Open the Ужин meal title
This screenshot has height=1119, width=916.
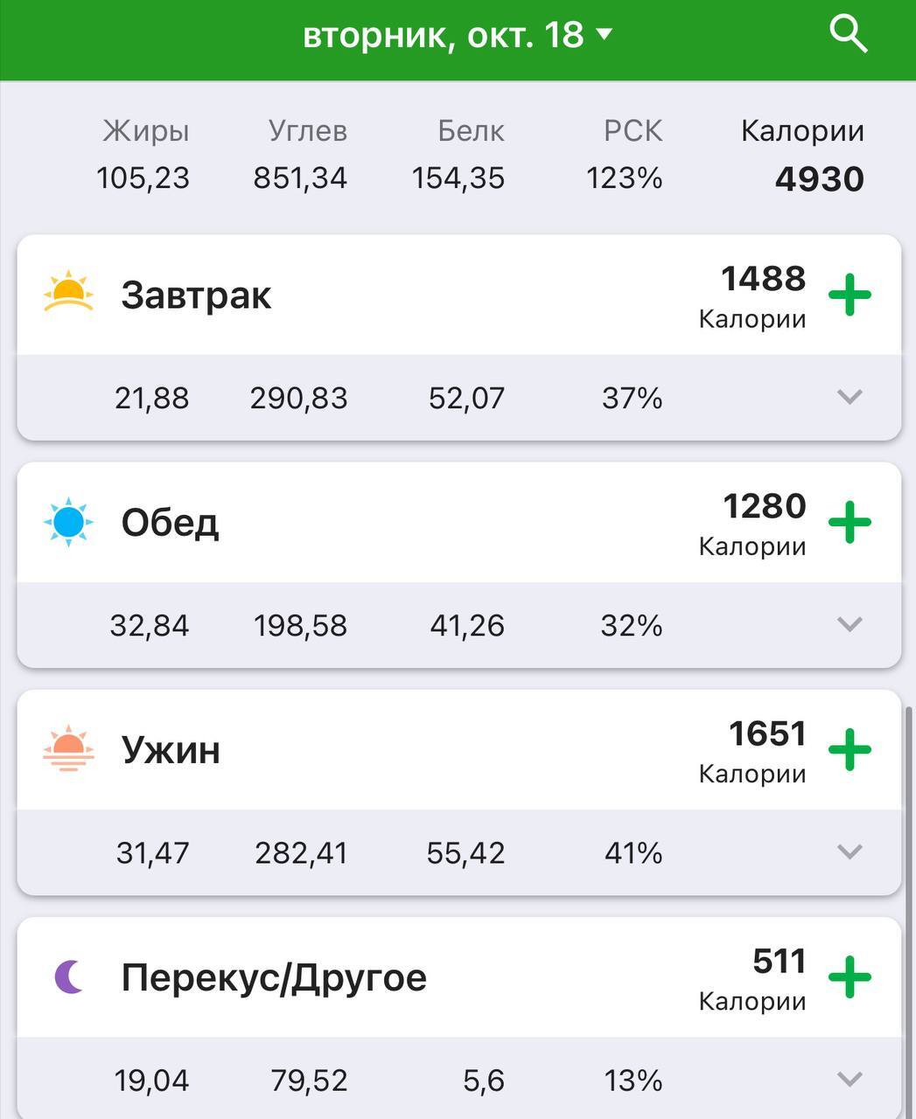(x=171, y=749)
